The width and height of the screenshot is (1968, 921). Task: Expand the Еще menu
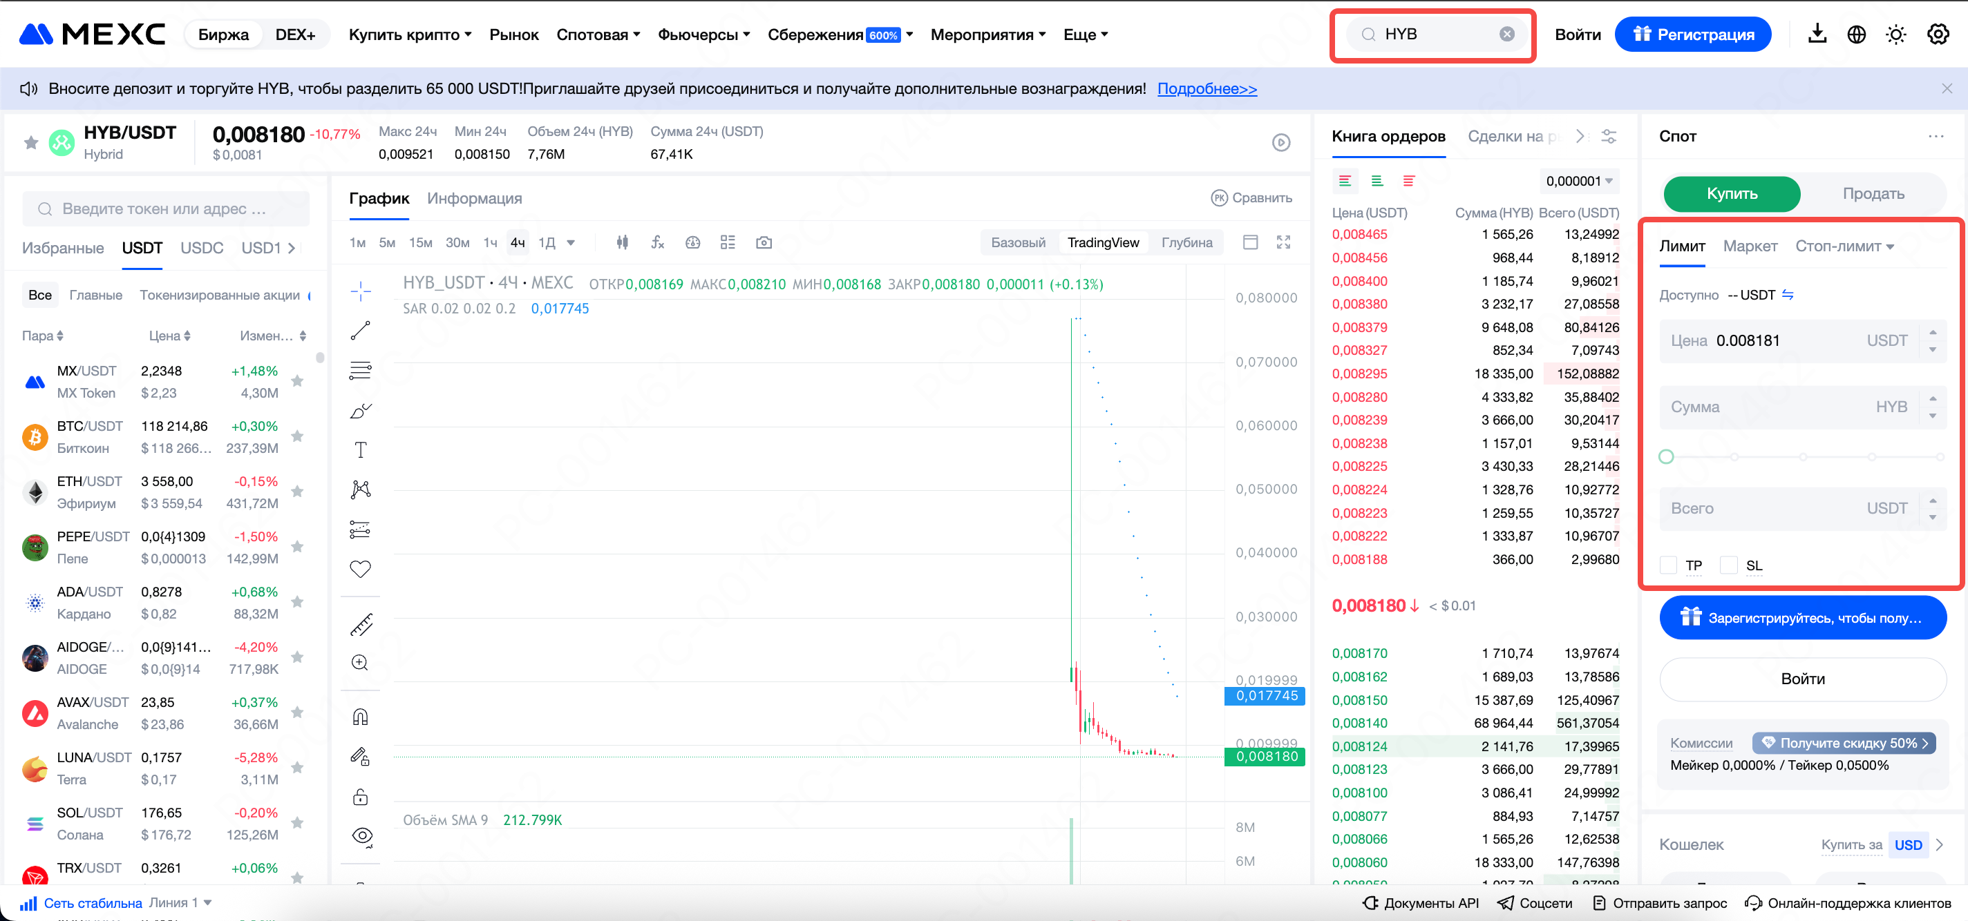pyautogui.click(x=1086, y=35)
